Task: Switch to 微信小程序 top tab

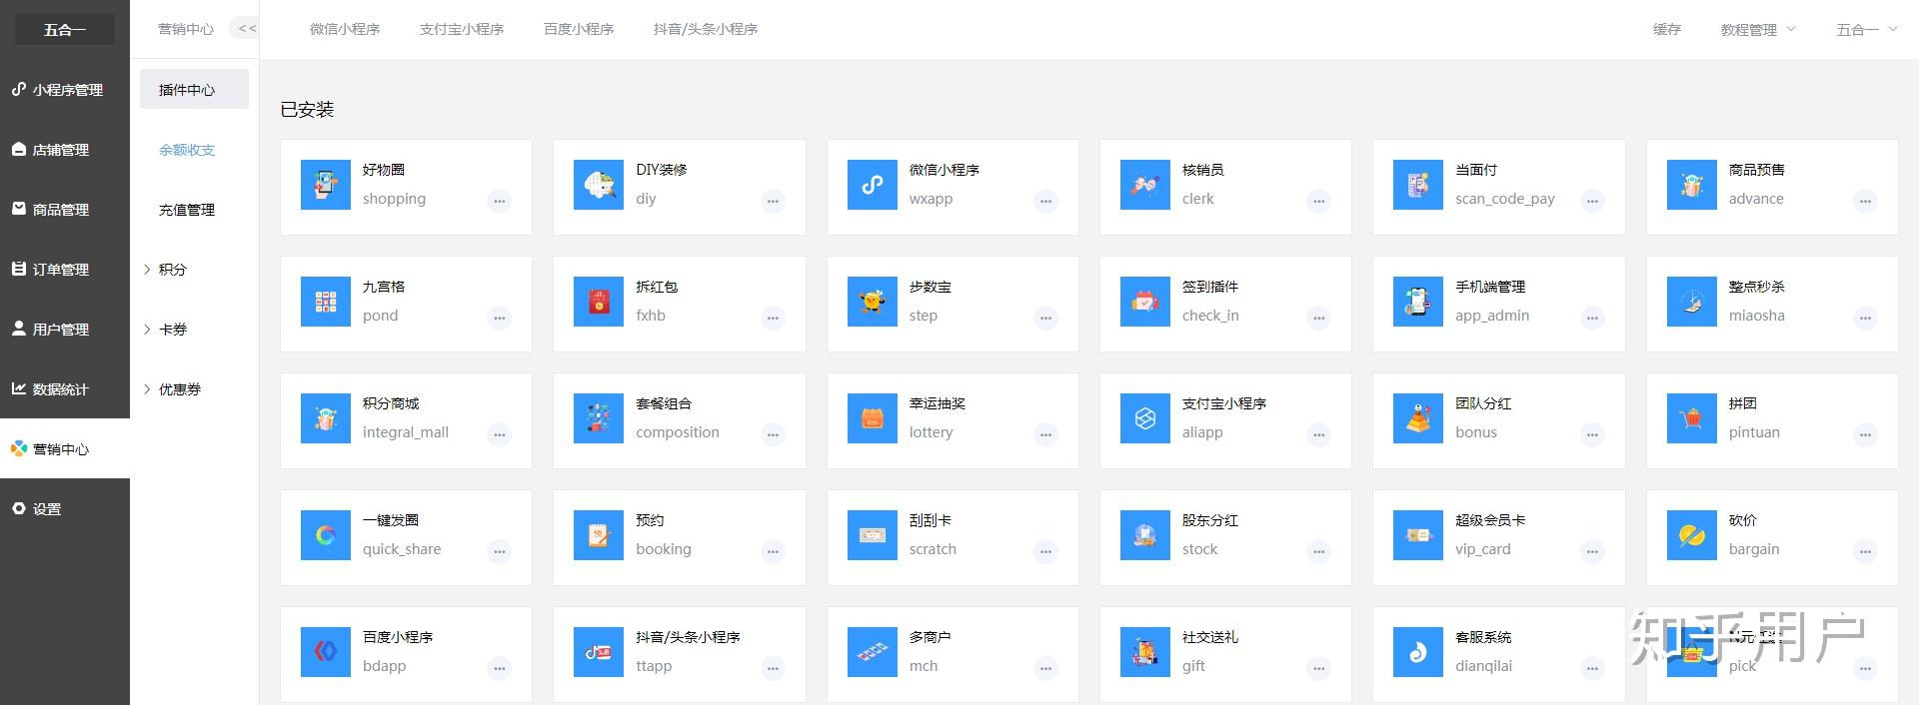Action: click(x=345, y=30)
